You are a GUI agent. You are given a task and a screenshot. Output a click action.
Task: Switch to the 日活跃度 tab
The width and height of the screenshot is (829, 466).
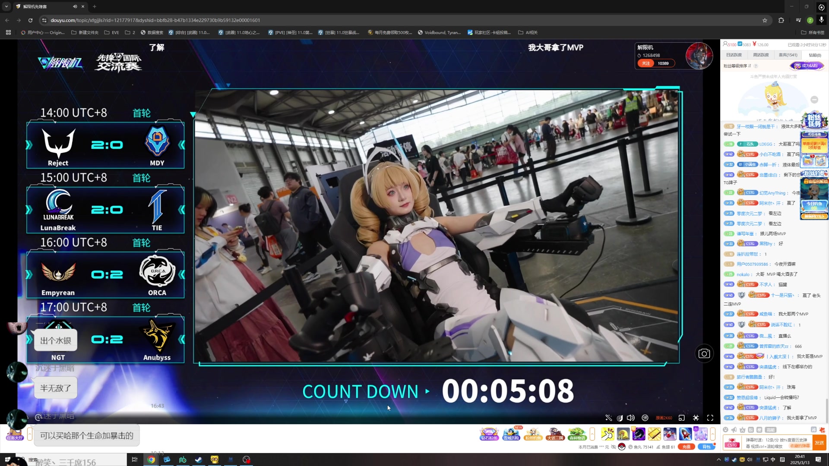click(x=734, y=55)
